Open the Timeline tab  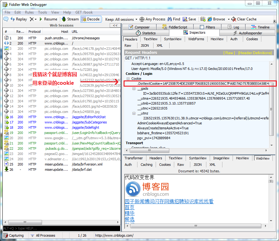point(260,27)
